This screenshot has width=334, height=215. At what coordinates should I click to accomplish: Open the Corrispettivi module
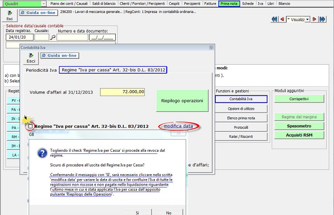point(299,99)
